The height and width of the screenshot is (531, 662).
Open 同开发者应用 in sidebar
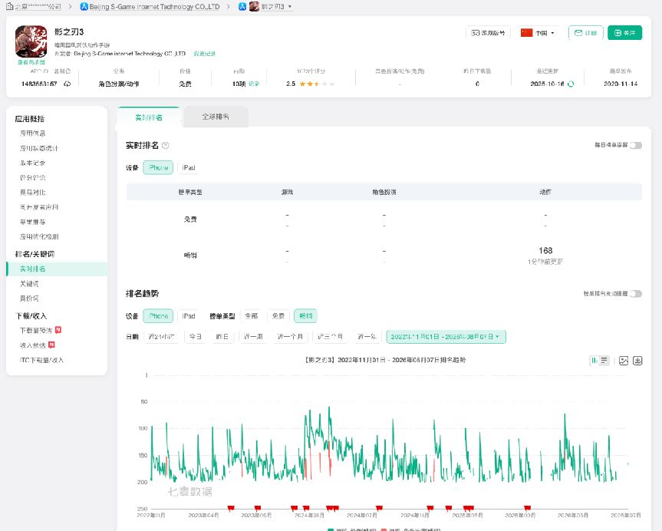(39, 207)
